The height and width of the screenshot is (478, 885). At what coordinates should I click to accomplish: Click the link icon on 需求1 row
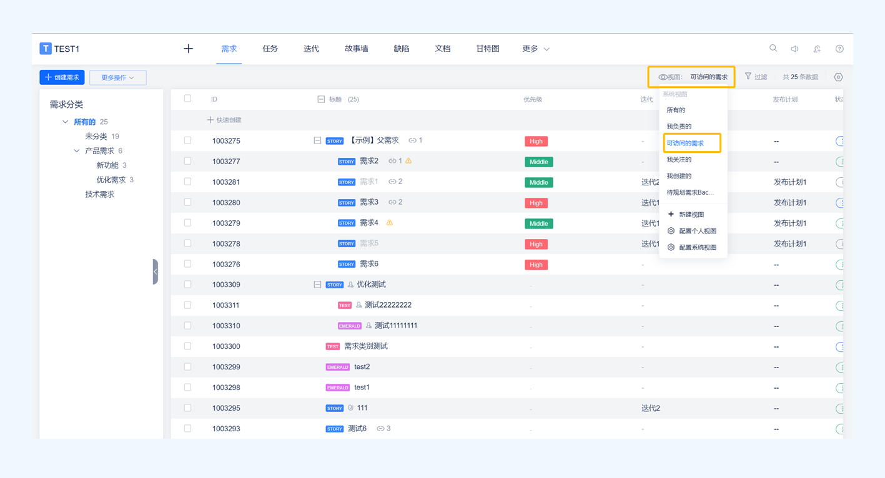(x=392, y=182)
